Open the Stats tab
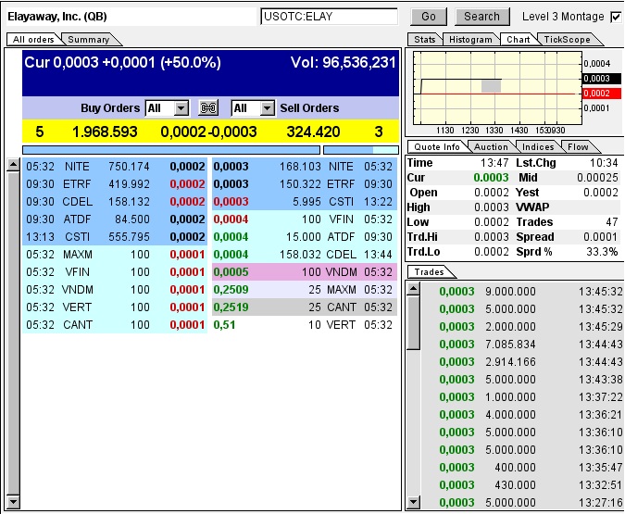 coord(424,40)
